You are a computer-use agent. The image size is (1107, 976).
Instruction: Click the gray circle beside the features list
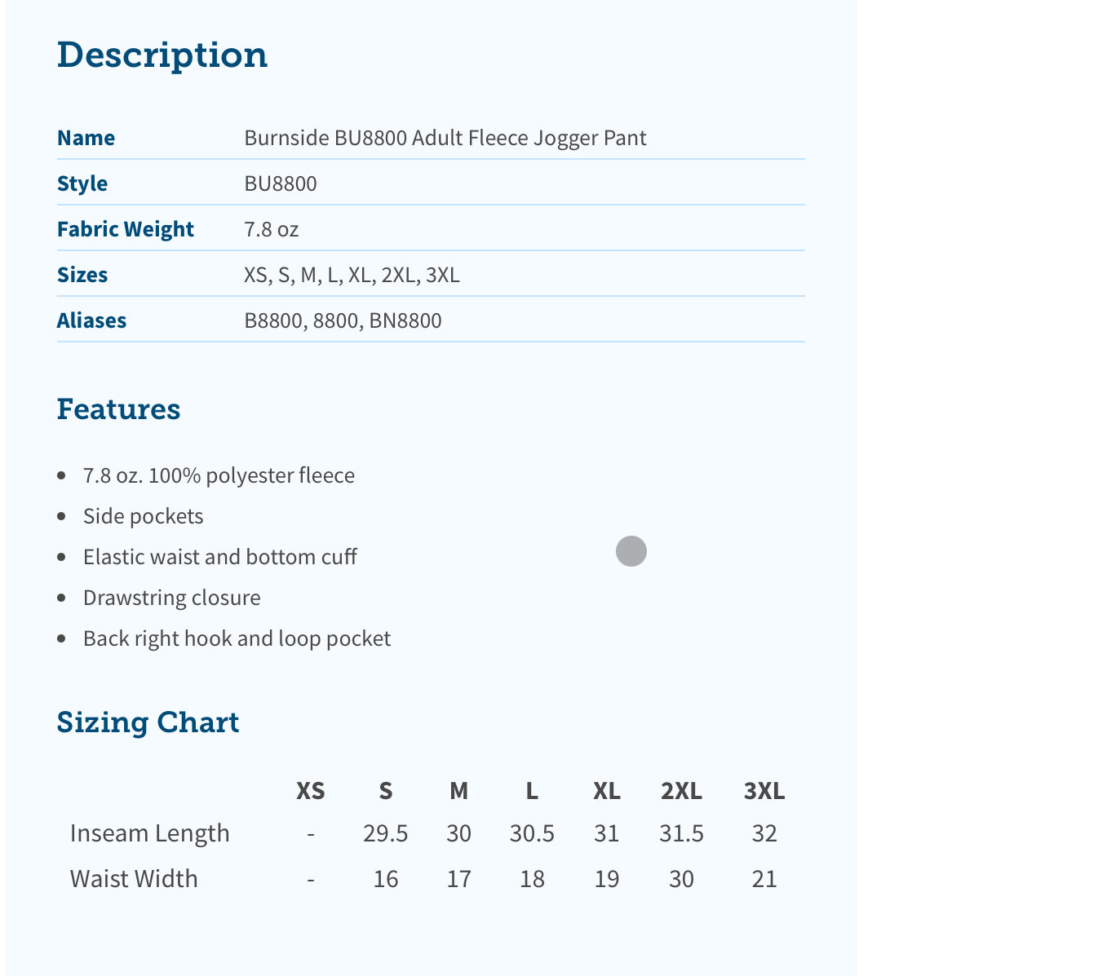coord(631,551)
